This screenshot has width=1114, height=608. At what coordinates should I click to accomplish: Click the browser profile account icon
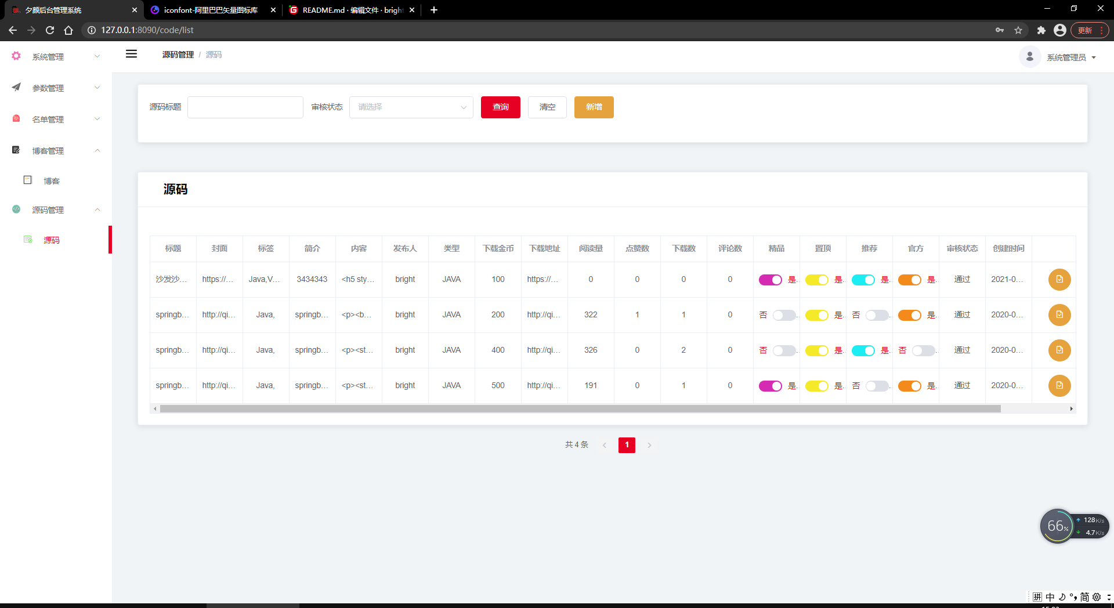pyautogui.click(x=1059, y=30)
